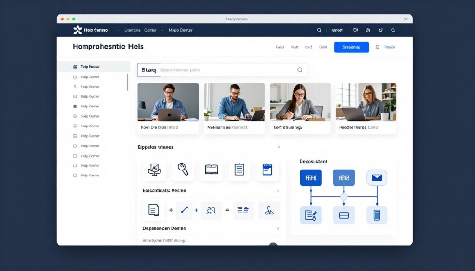This screenshot has height=271, width=475.
Task: Click the search icon left of appott
Action: (319, 30)
